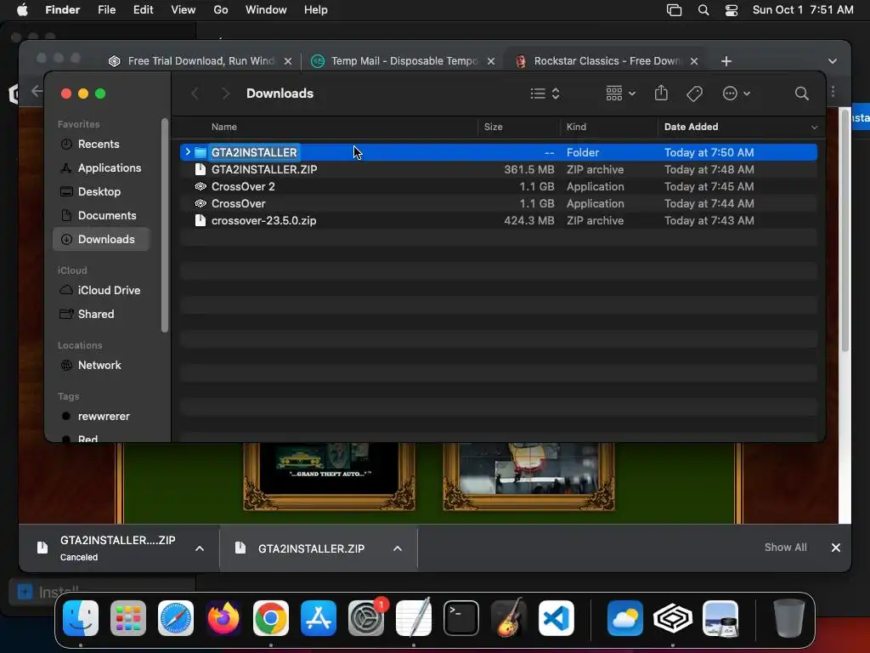Switch to Rockstar Classics browser tab

(x=607, y=61)
